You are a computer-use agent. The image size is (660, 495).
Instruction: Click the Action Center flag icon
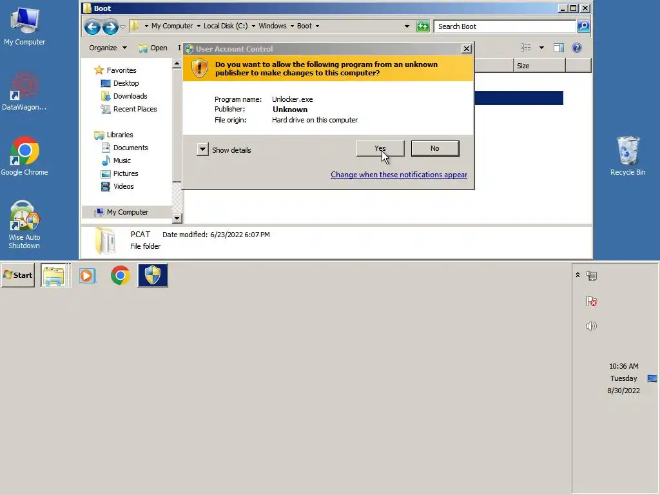pyautogui.click(x=592, y=302)
